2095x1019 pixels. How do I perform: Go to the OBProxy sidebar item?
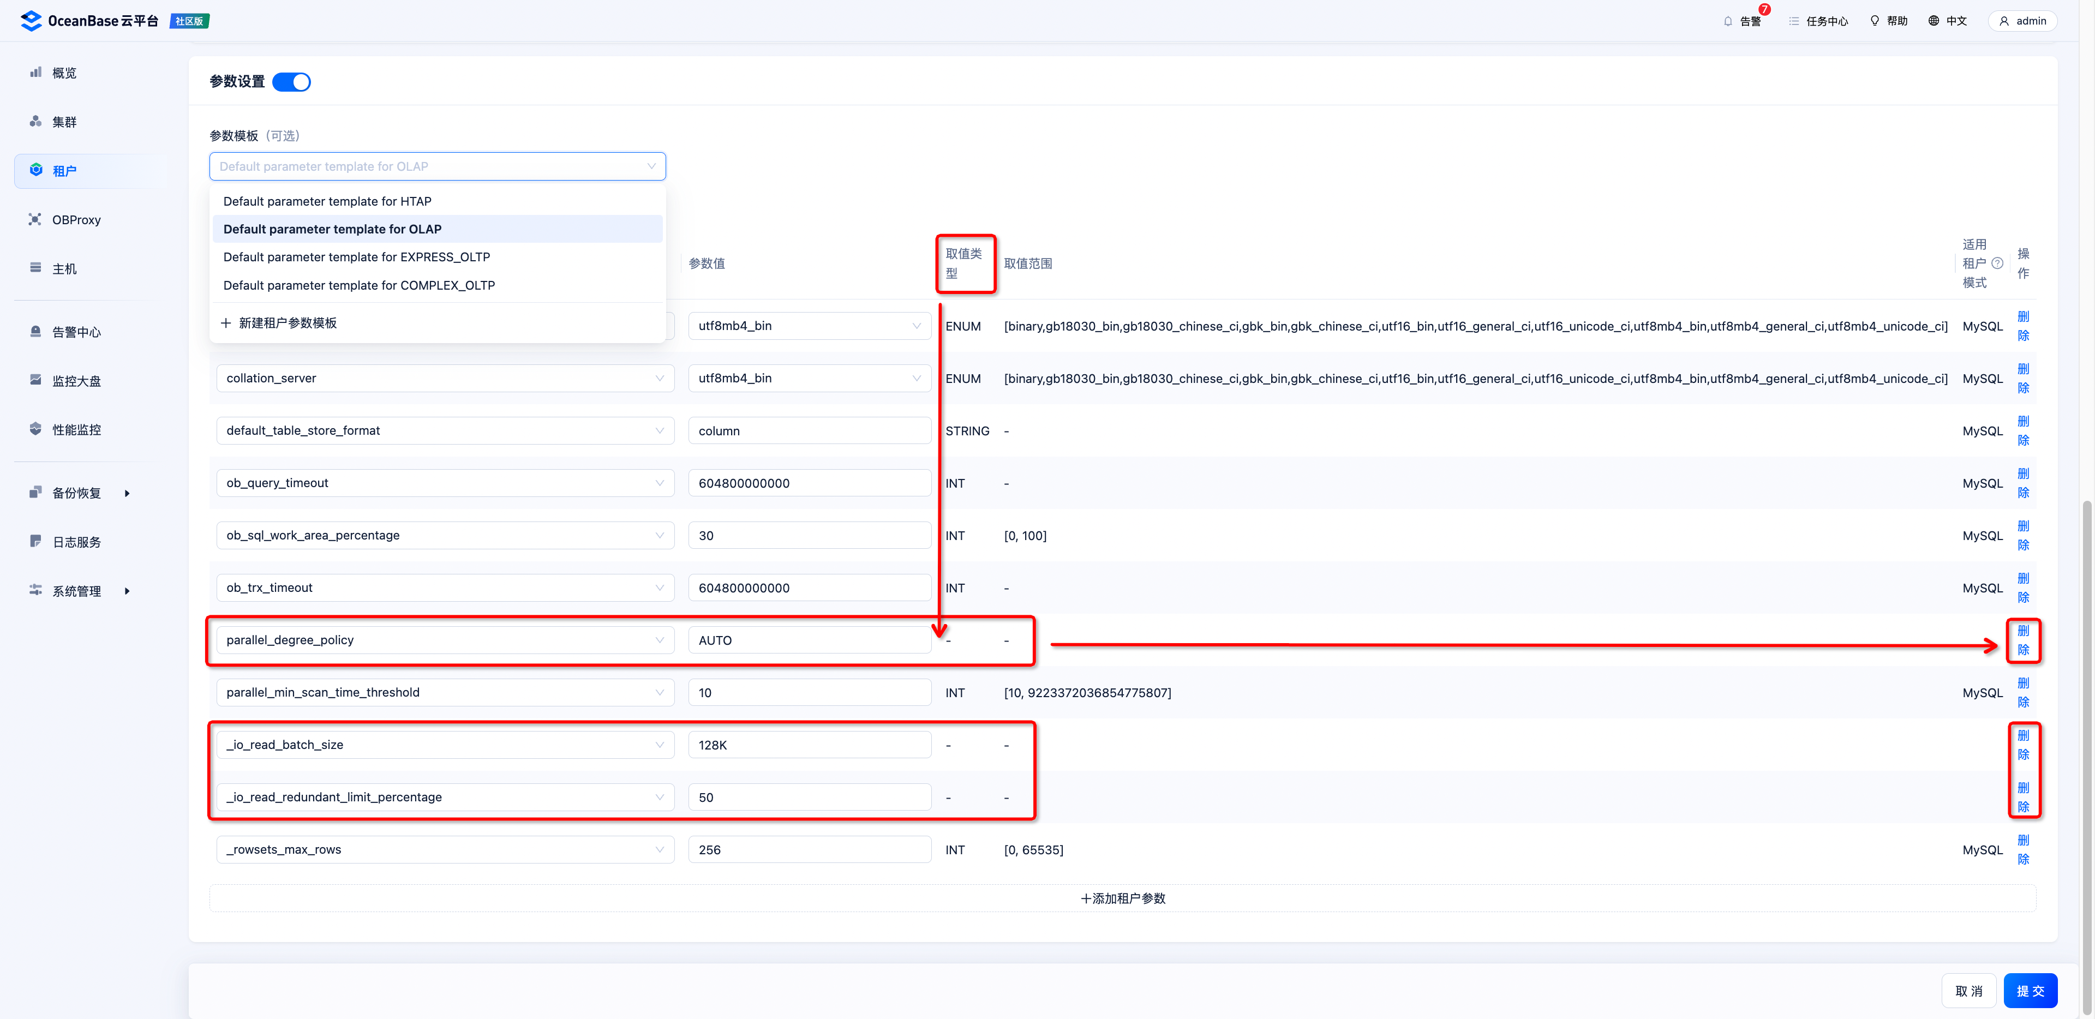(76, 220)
